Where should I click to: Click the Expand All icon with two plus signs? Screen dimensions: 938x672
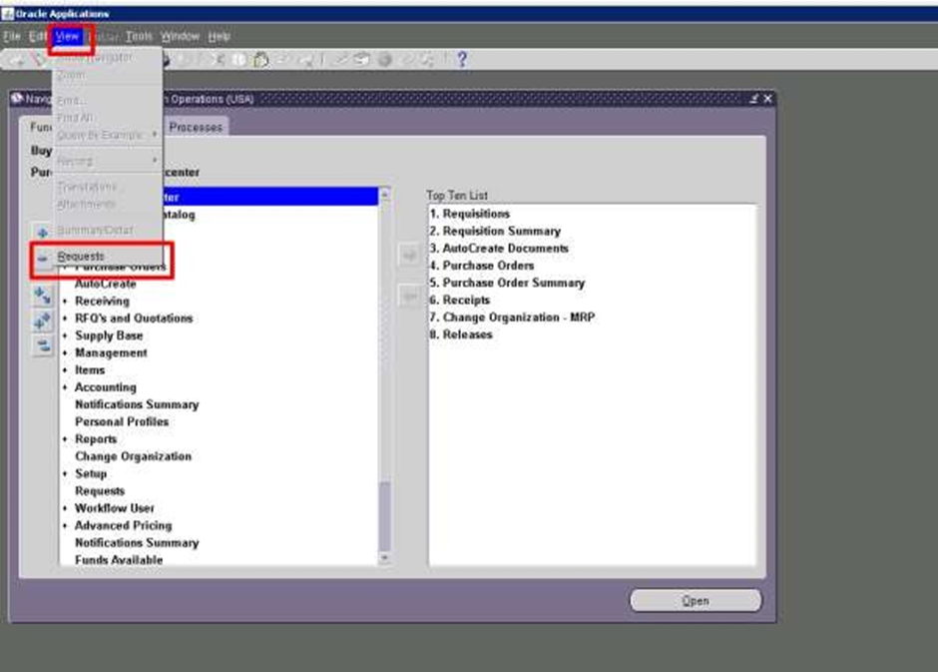[x=43, y=322]
